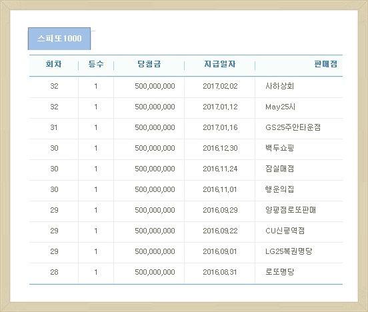The image size is (368, 312).
Task: Click the 당첨금 column header
Action: coord(149,64)
